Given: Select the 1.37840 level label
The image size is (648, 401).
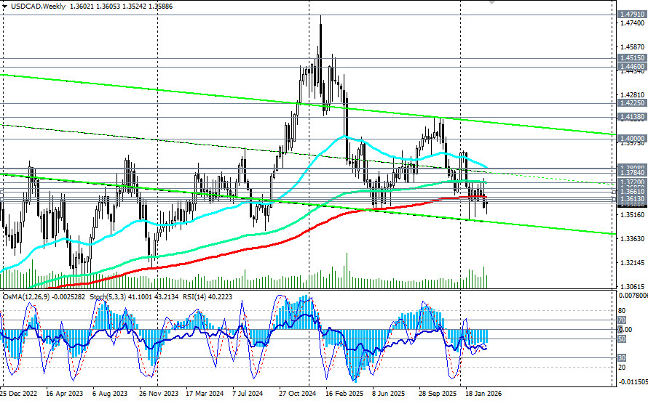Looking at the screenshot, I should point(632,173).
